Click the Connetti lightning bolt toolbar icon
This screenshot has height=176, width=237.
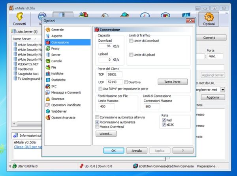(x=19, y=17)
